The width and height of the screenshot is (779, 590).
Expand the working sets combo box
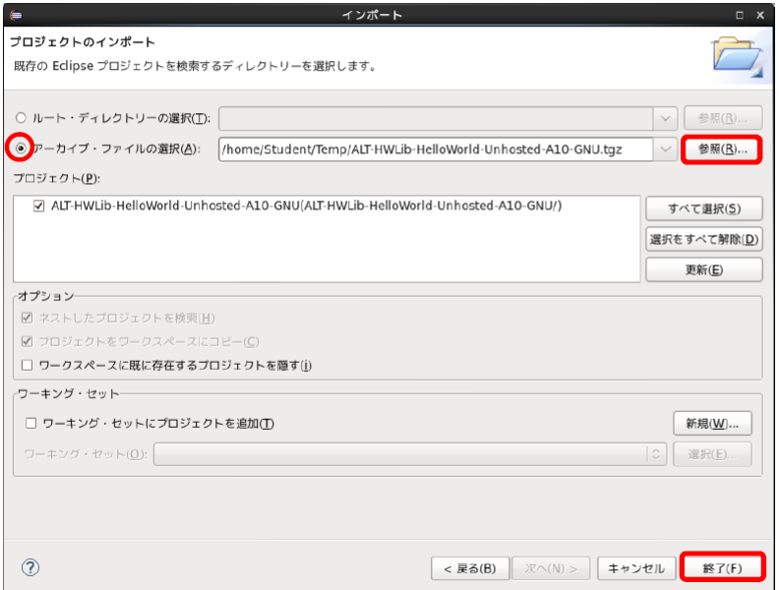tap(656, 454)
